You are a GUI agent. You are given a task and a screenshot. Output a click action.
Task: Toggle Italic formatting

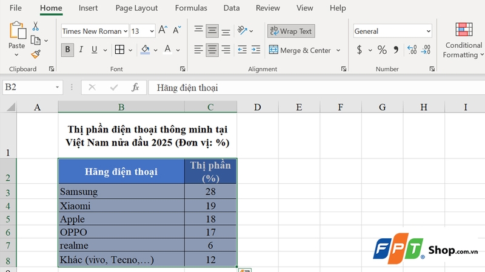[82, 50]
